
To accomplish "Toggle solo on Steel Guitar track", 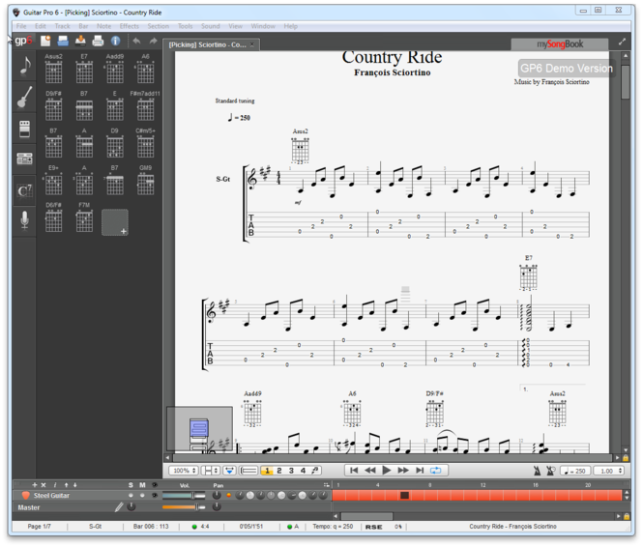I will pos(131,496).
